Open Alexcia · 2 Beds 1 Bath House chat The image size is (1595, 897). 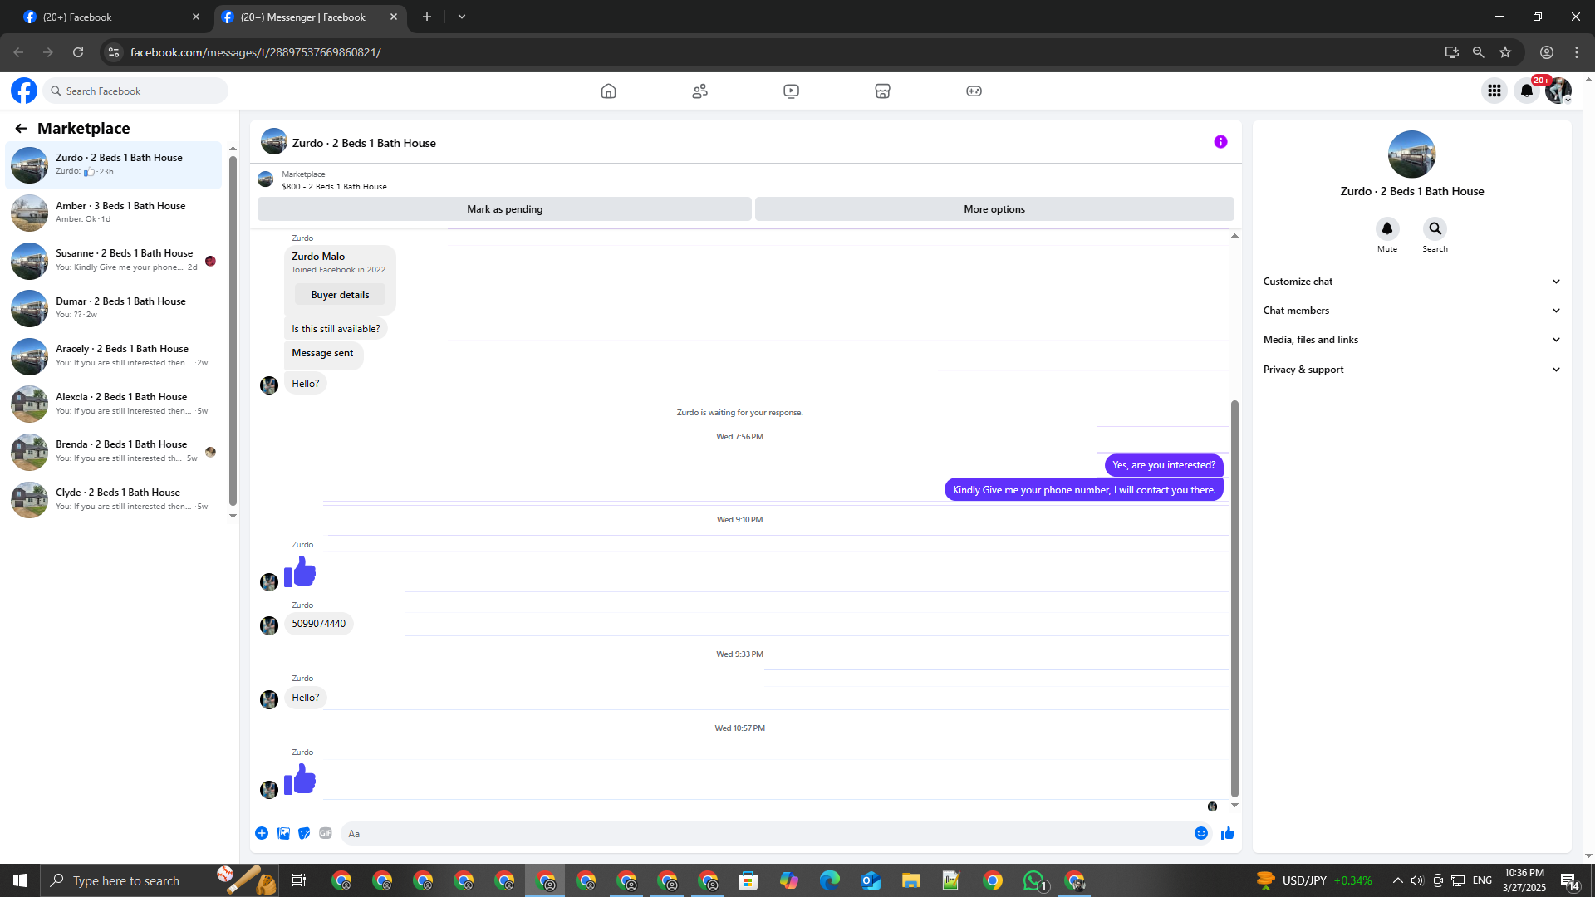114,404
